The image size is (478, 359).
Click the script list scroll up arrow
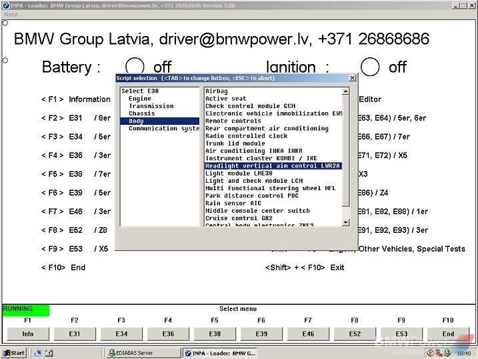[x=346, y=91]
